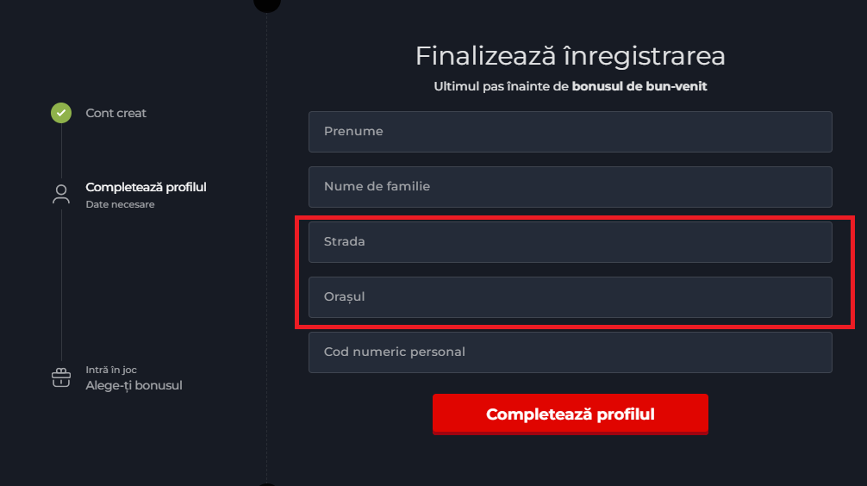Click the user profile step icon
Screen dimensions: 867x486
pos(61,194)
